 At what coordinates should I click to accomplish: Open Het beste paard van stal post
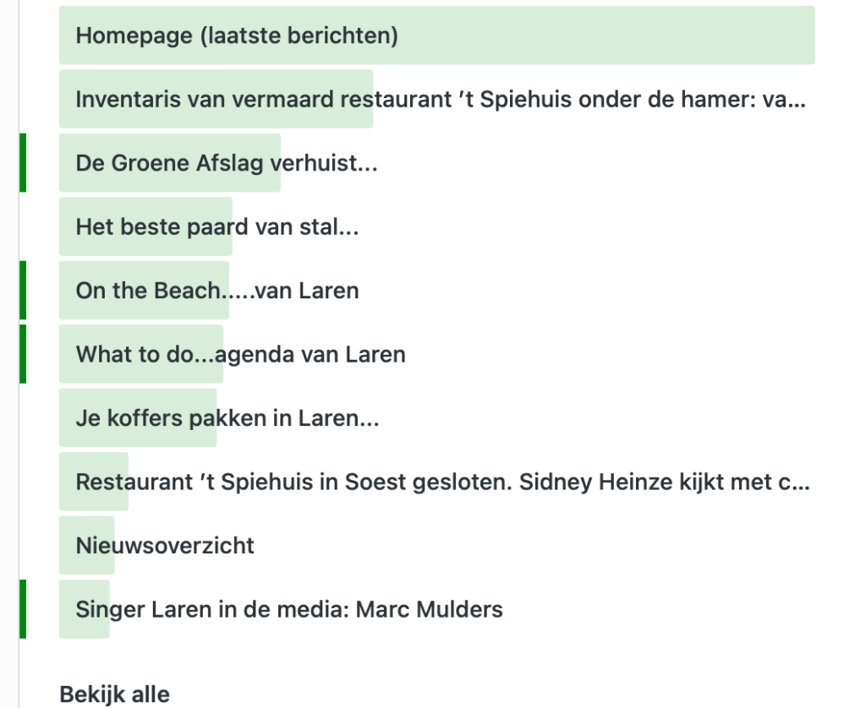216,227
